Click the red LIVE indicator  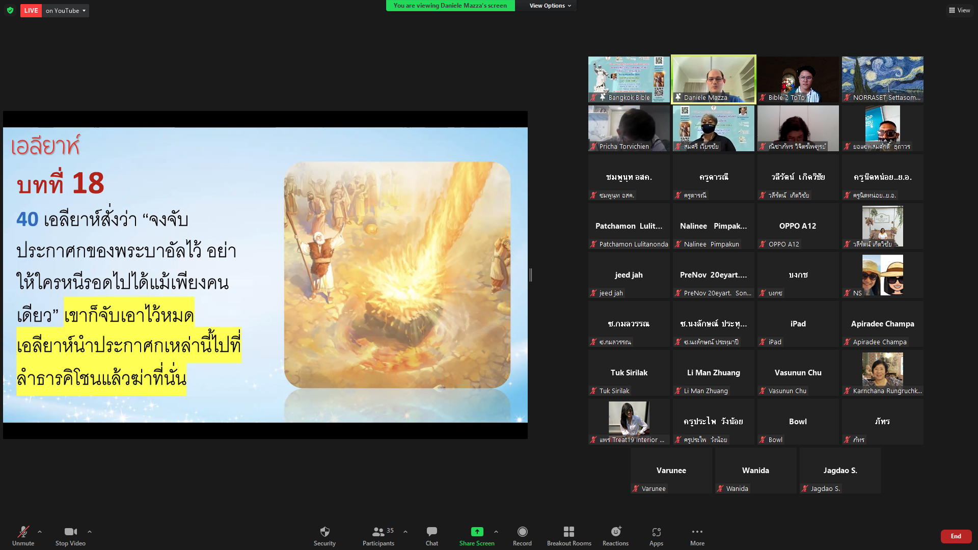tap(31, 10)
